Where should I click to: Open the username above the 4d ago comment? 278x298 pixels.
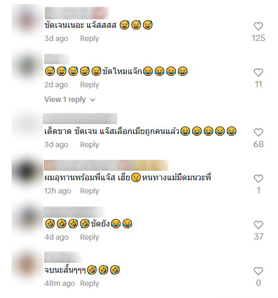click(74, 212)
